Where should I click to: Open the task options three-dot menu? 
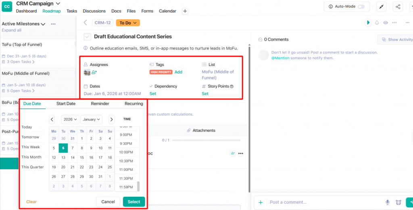tap(394, 23)
